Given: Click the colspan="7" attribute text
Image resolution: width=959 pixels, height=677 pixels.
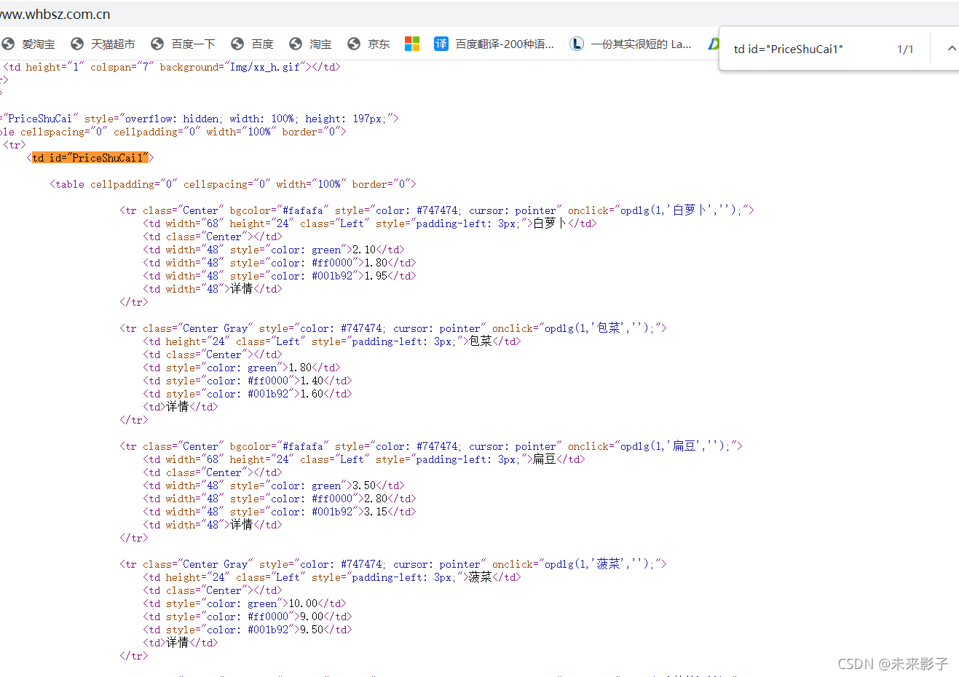Looking at the screenshot, I should point(122,67).
